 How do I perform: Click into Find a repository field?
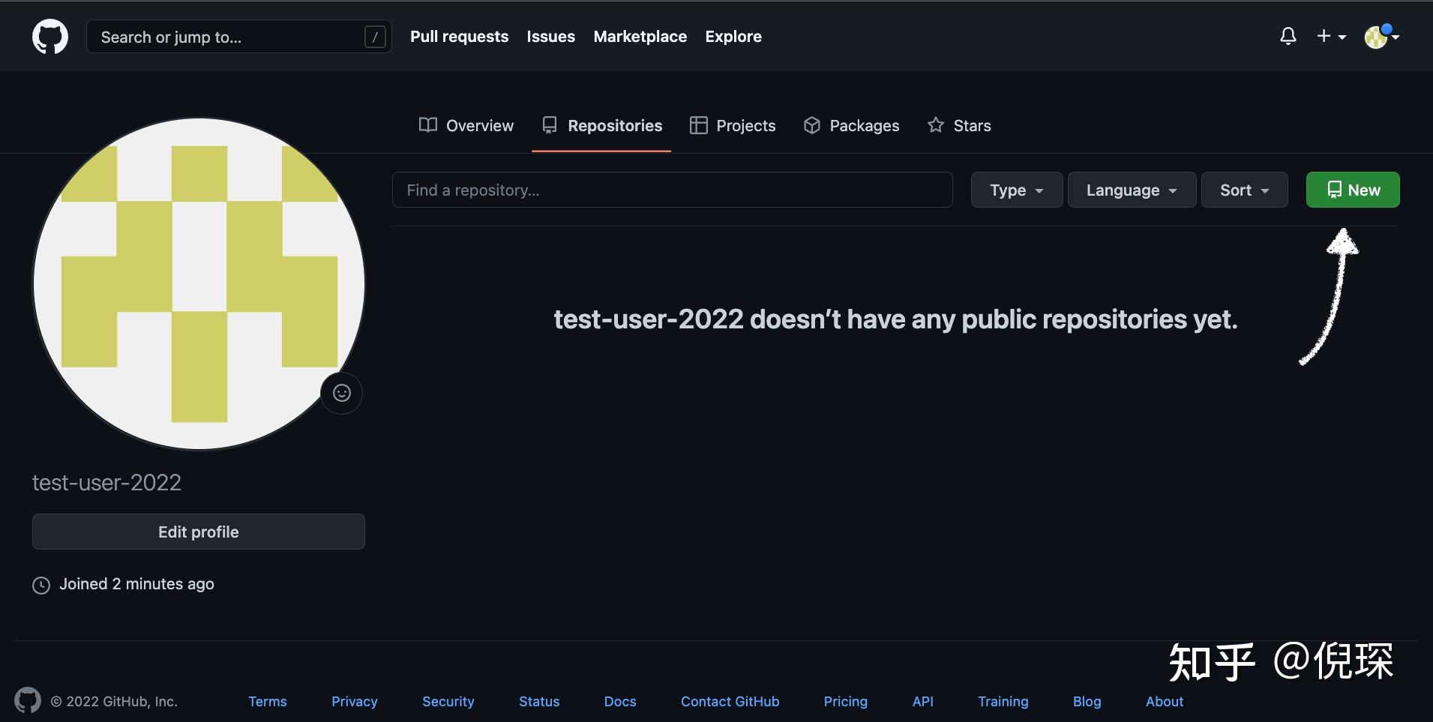tap(672, 190)
